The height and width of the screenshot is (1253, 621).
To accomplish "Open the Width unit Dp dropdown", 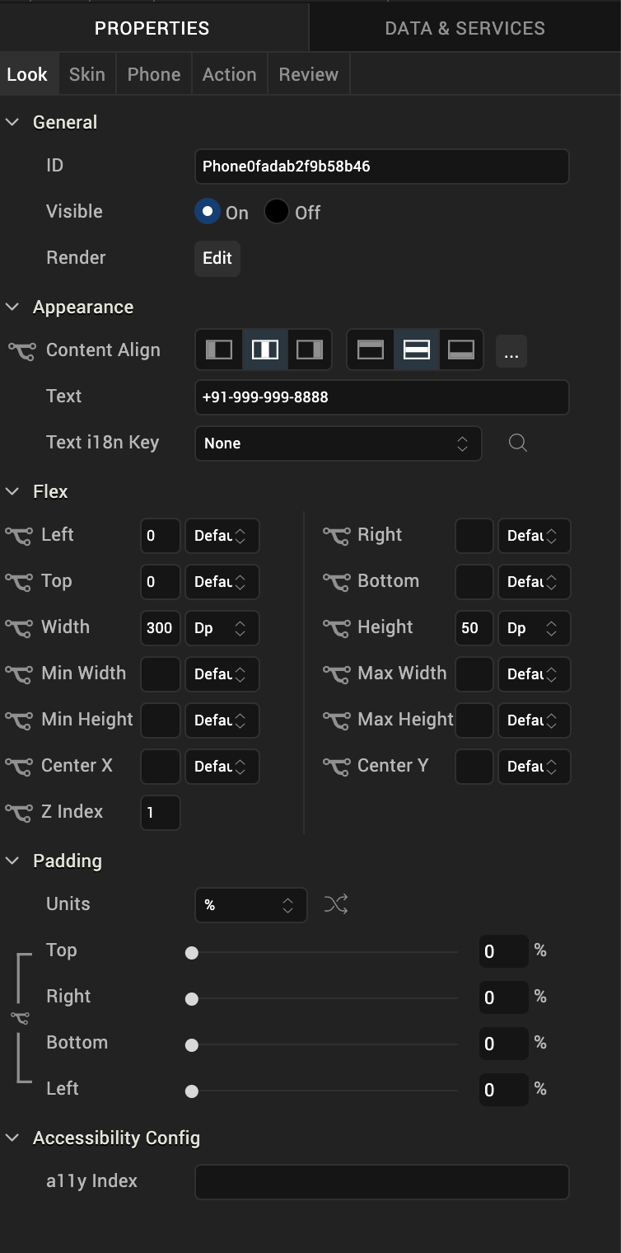I will [222, 628].
